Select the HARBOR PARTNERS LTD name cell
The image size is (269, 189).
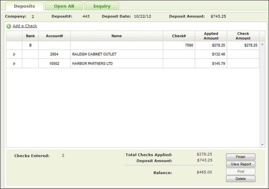tap(117, 63)
